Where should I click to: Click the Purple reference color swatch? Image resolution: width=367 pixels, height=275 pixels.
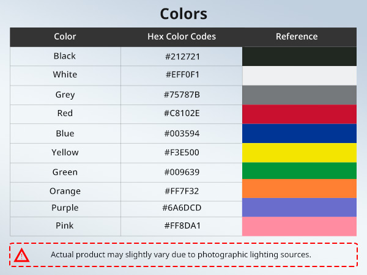(299, 207)
